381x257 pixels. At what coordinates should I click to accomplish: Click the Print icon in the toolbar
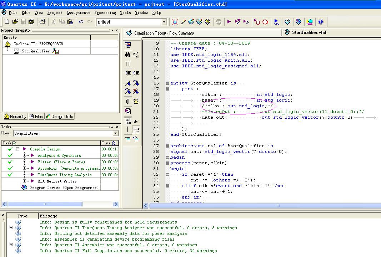[x=42, y=22]
